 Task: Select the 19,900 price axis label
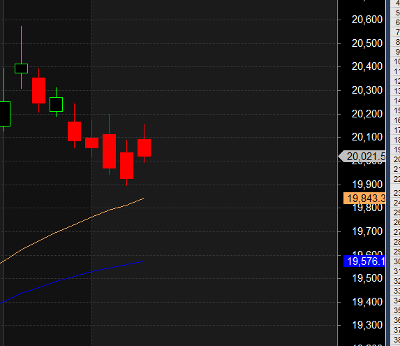tap(367, 185)
